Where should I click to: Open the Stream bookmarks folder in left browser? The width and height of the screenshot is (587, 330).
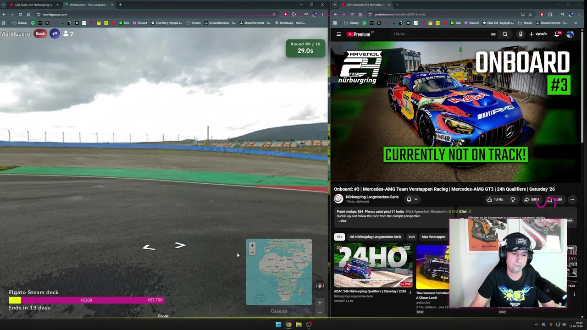click(194, 23)
